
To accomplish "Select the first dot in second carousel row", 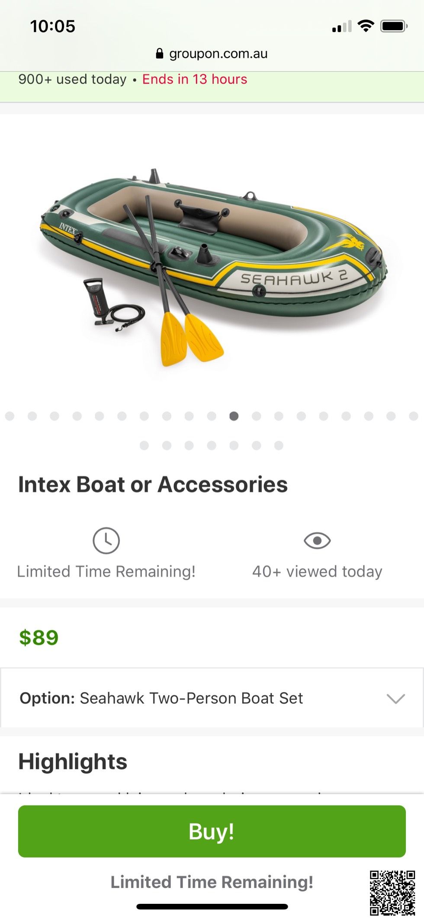I will [144, 445].
